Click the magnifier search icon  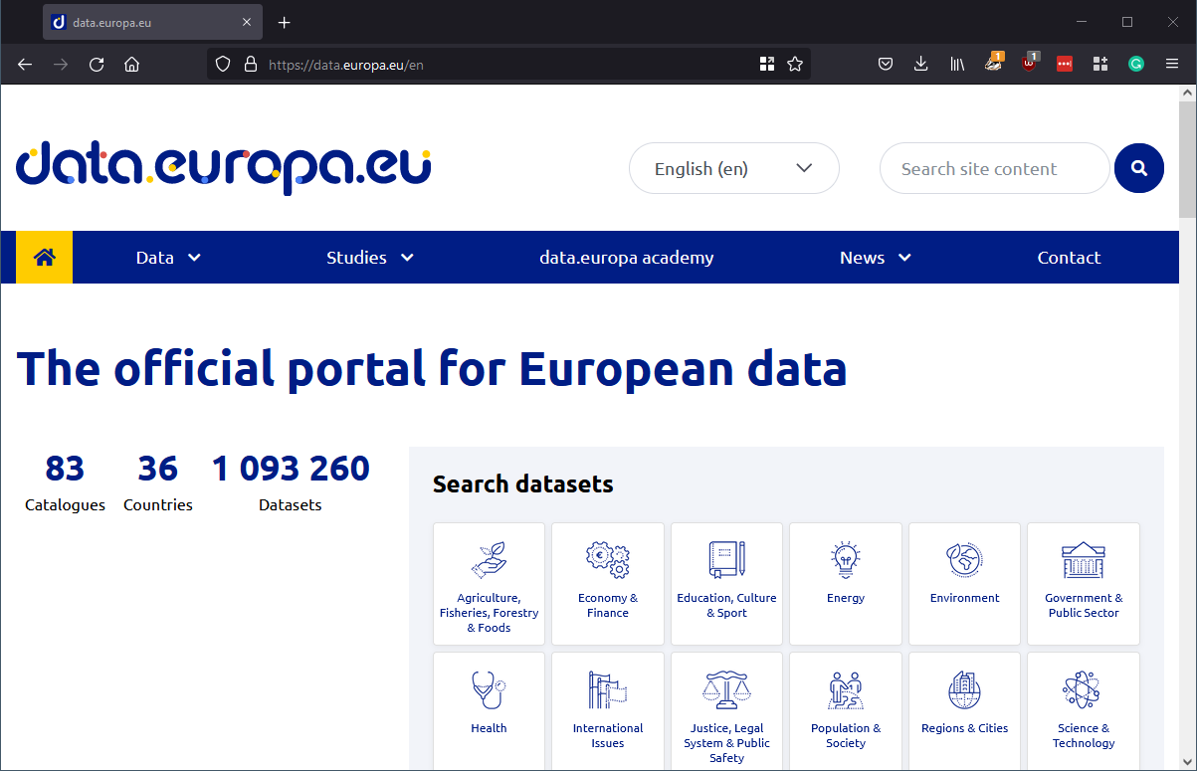[1138, 168]
